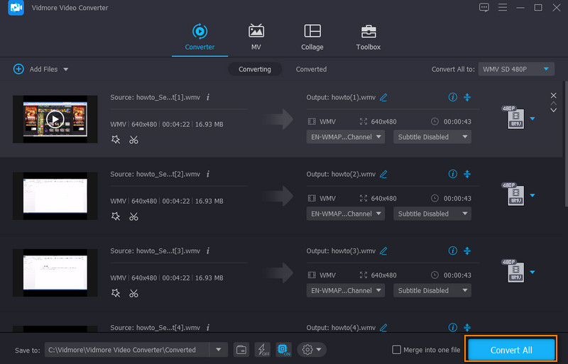568x364 pixels.
Task: Click the Add Files plus icon
Action: [18, 69]
